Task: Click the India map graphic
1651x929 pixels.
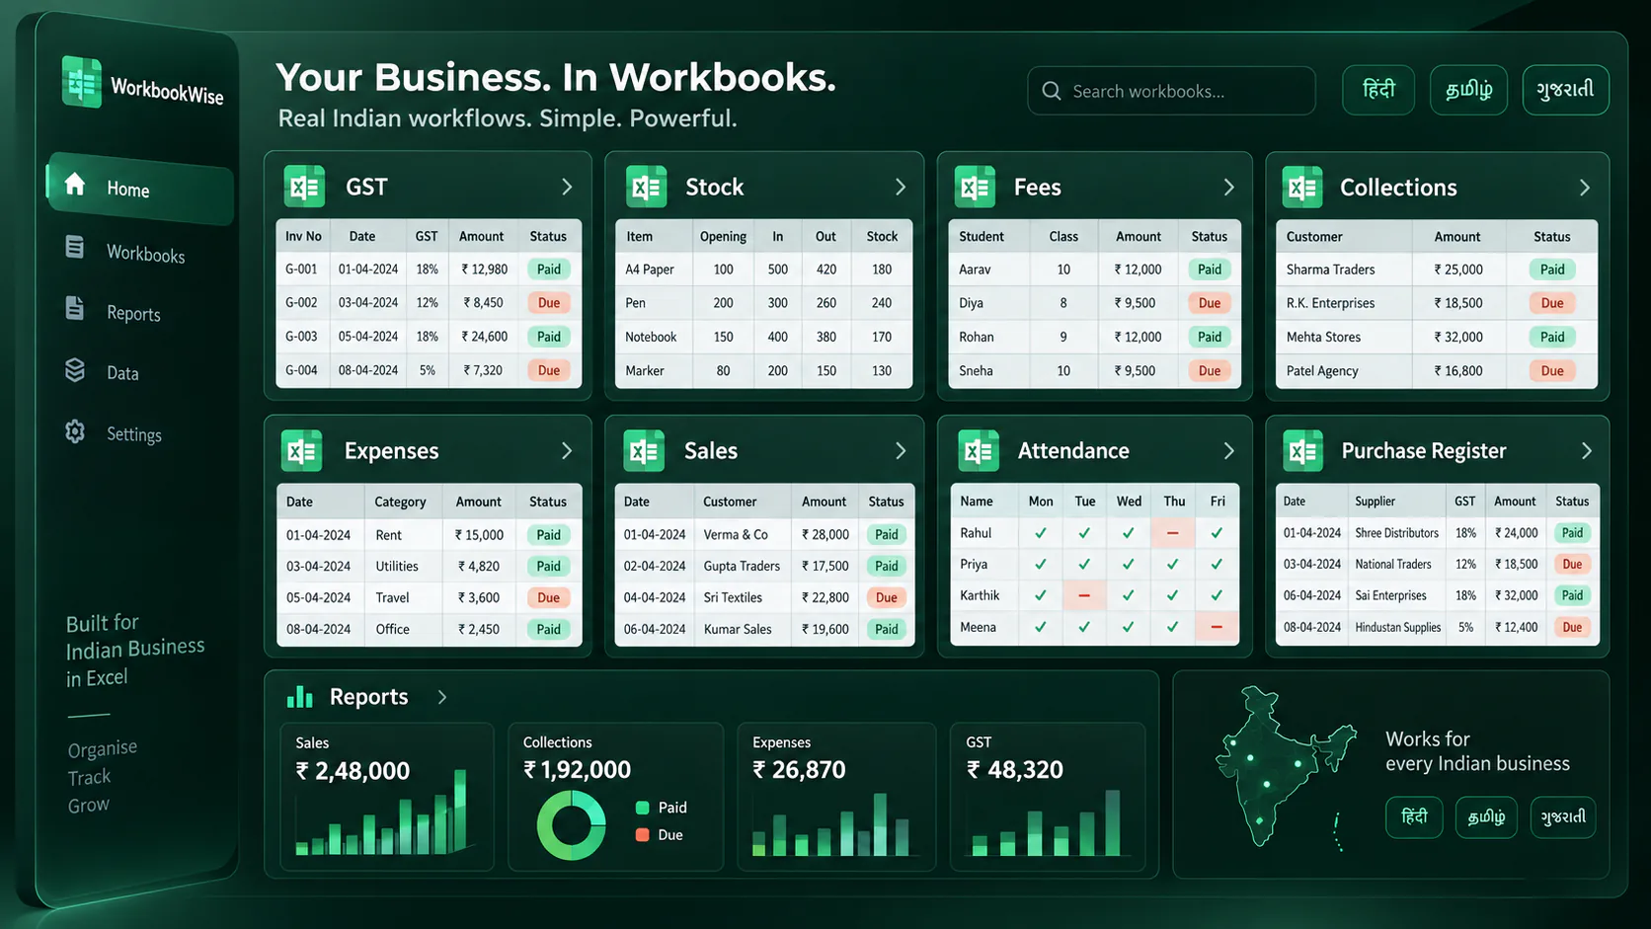Action: 1286,766
